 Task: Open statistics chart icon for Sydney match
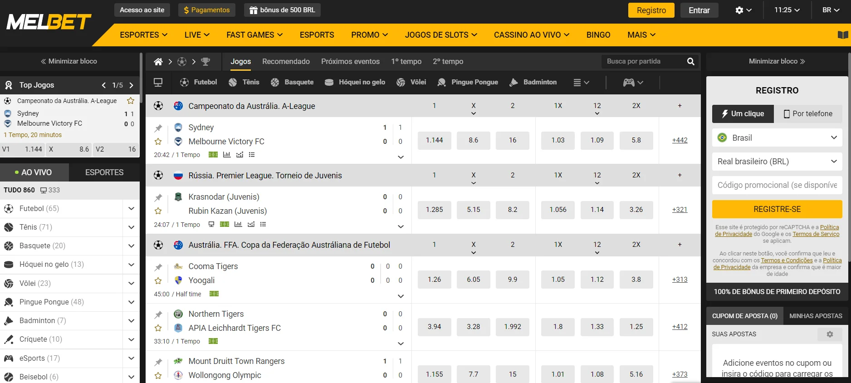[227, 155]
